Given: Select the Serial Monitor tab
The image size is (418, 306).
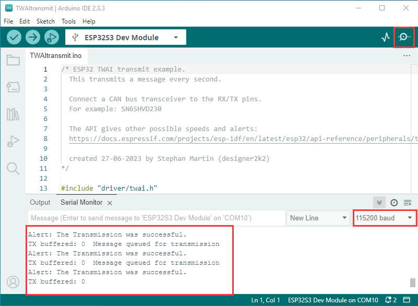Looking at the screenshot, I should [81, 203].
